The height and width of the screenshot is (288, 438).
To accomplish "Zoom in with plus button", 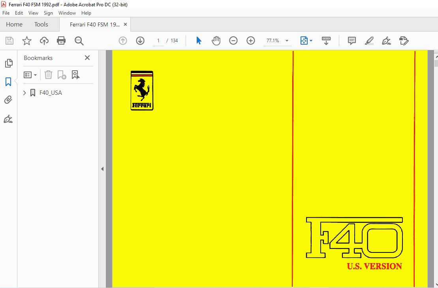I will coord(251,41).
